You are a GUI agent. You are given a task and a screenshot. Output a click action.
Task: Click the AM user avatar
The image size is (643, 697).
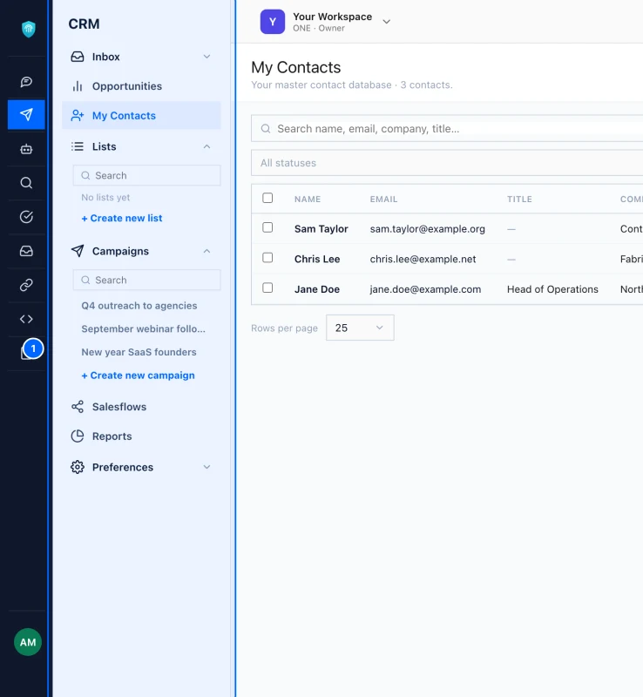point(28,642)
